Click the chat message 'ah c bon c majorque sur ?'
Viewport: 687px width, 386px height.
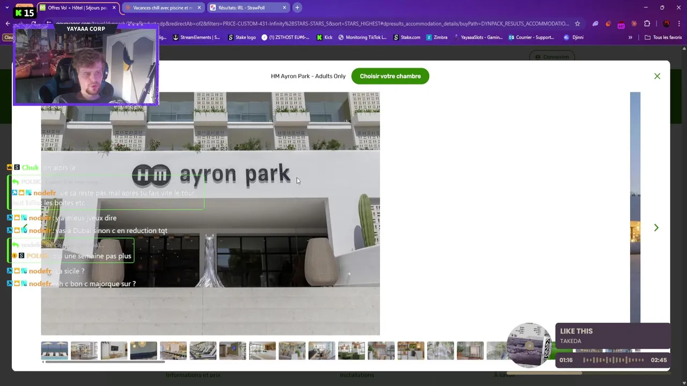click(96, 284)
